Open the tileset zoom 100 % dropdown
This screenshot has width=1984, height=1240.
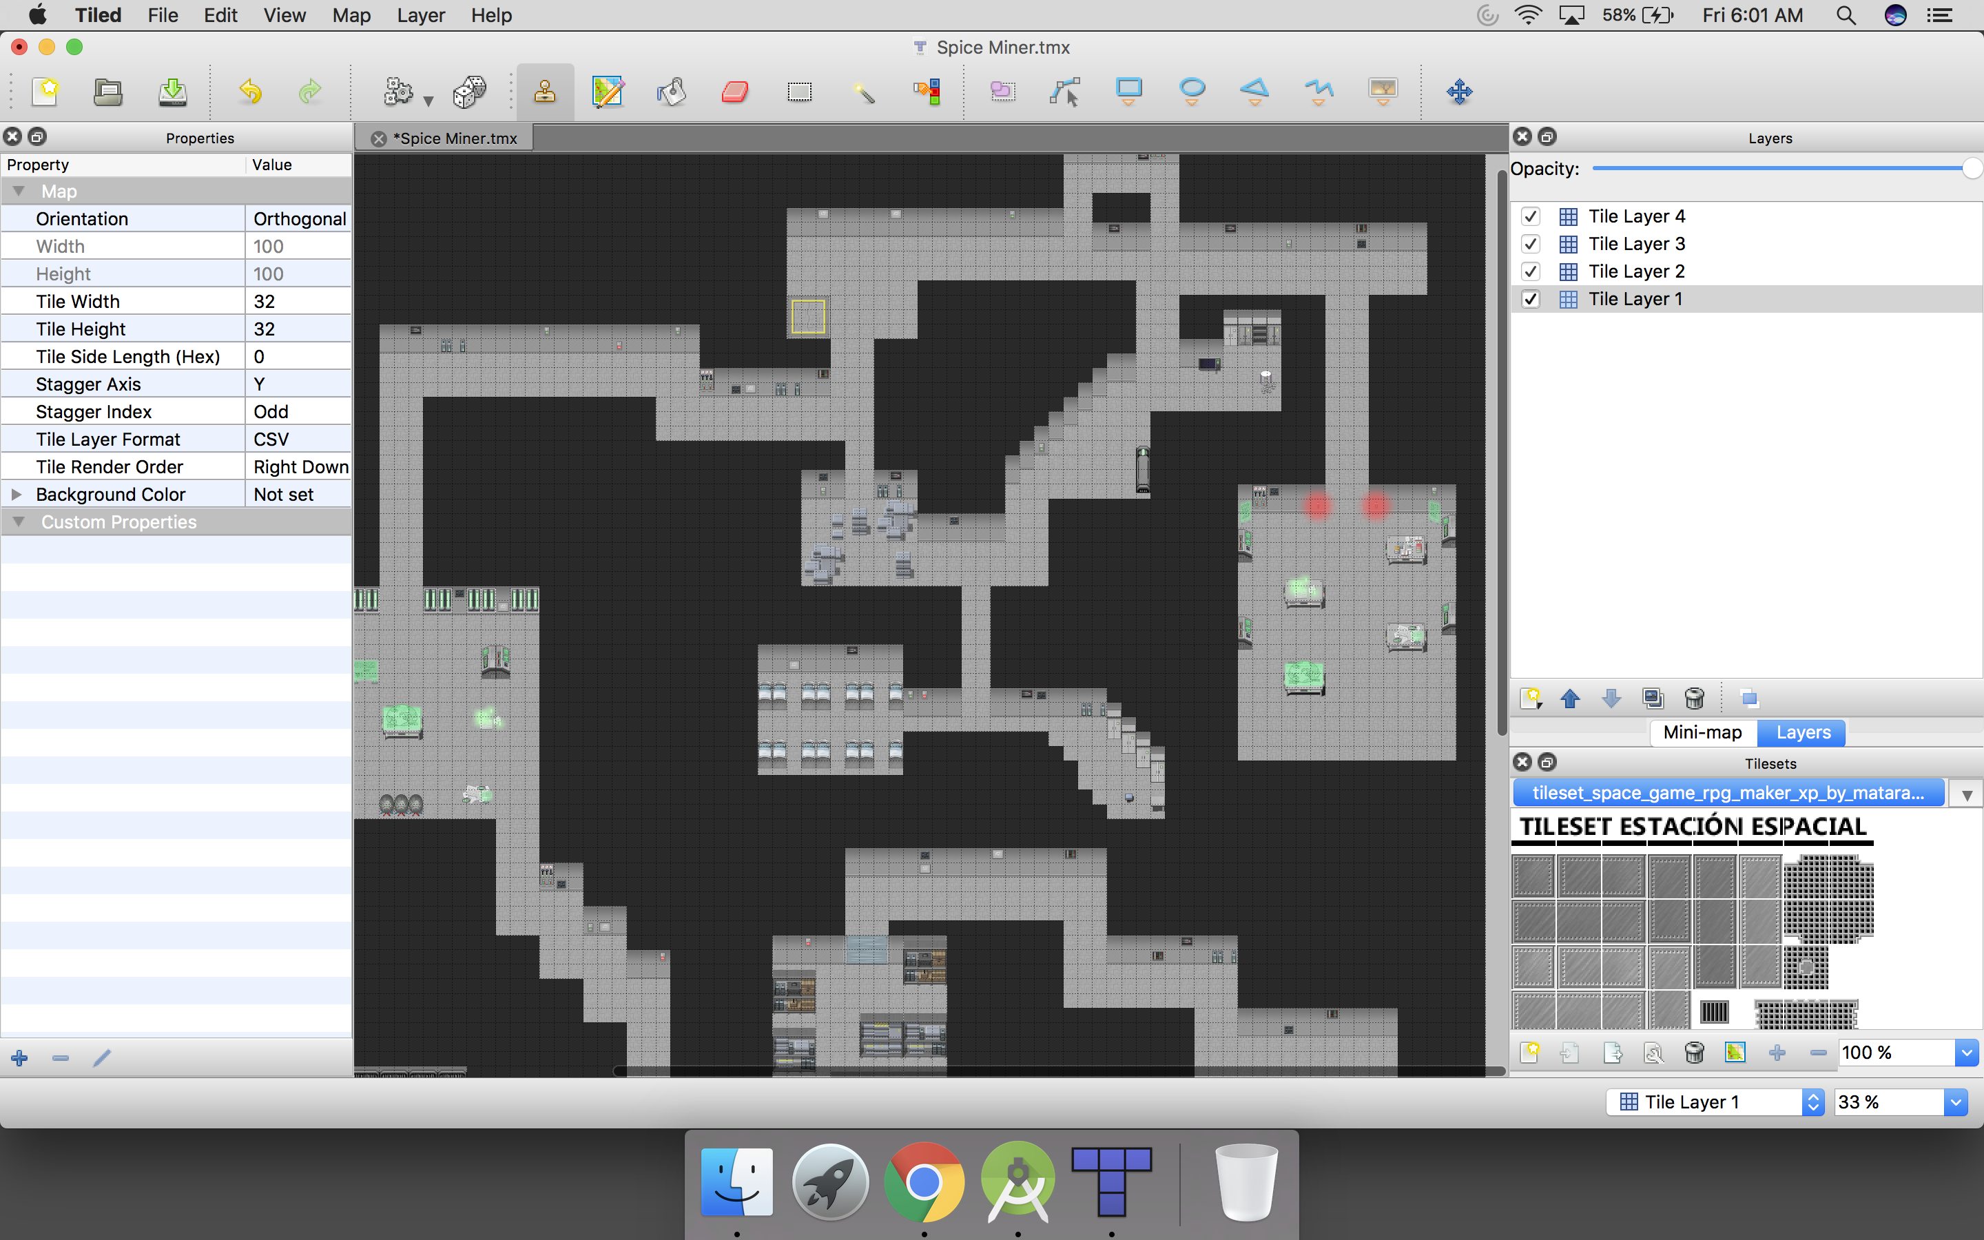1966,1053
